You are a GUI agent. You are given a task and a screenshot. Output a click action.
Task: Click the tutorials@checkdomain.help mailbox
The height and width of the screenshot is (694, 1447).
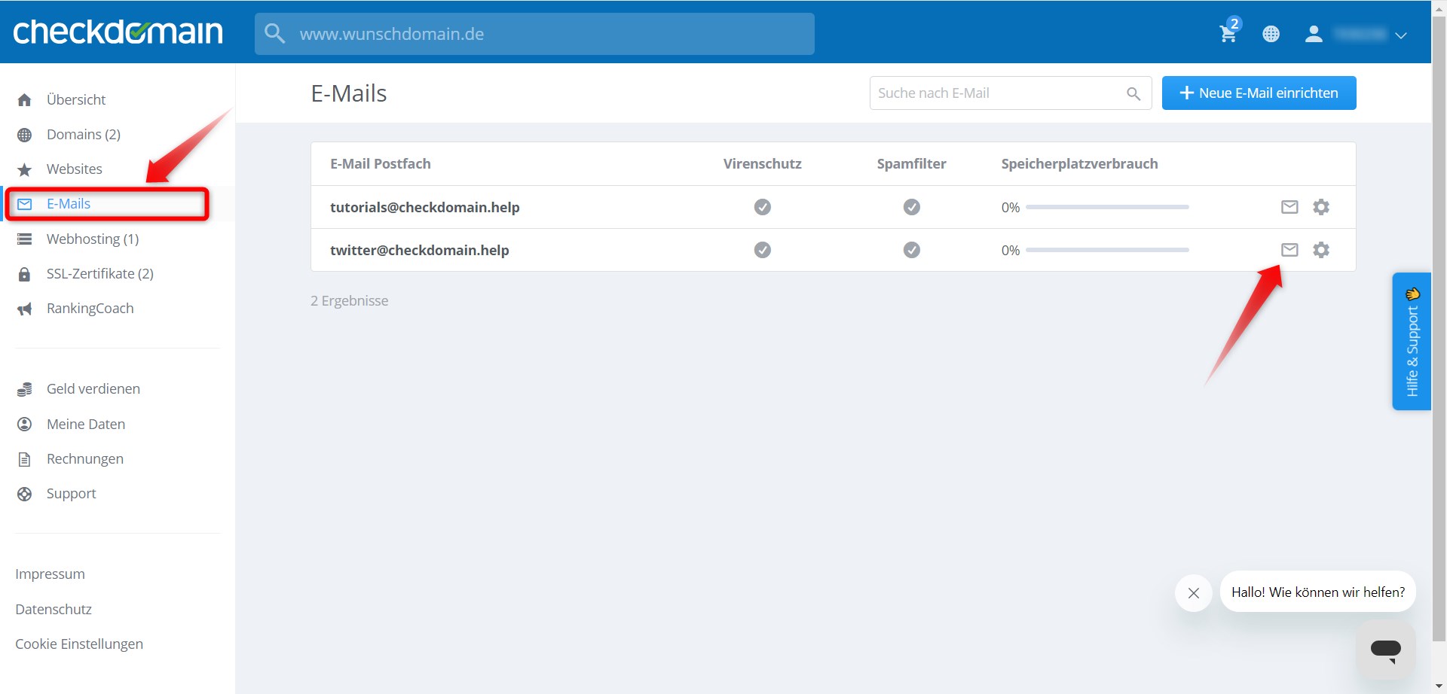(425, 207)
